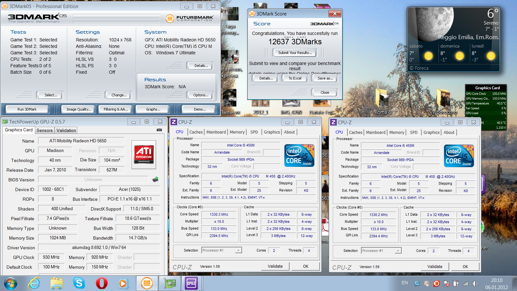This screenshot has width=517, height=291.
Task: Click the Futuremark Corporation logo
Action: (x=190, y=18)
